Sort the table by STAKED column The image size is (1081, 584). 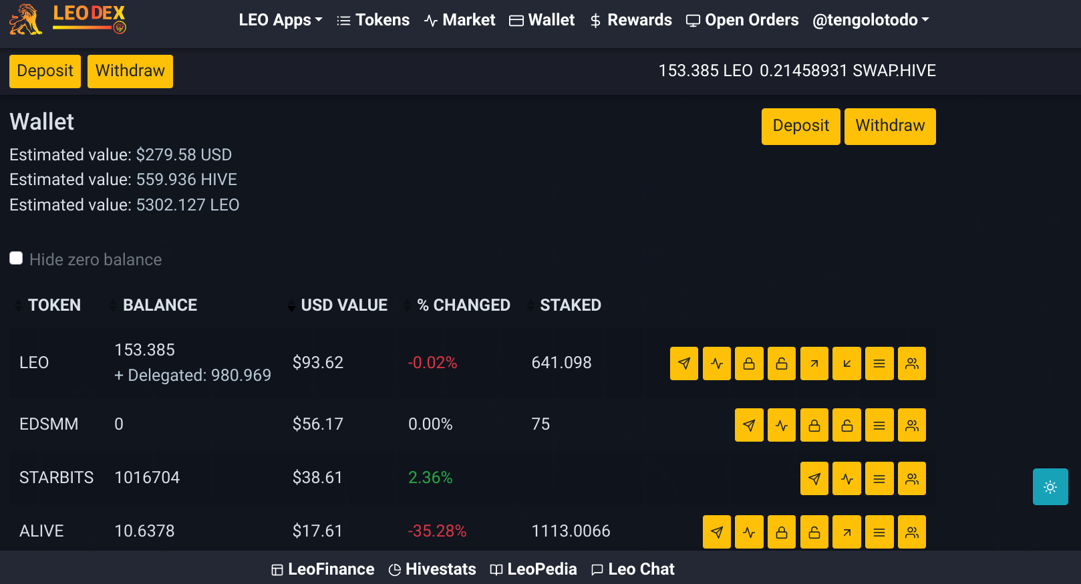[571, 305]
